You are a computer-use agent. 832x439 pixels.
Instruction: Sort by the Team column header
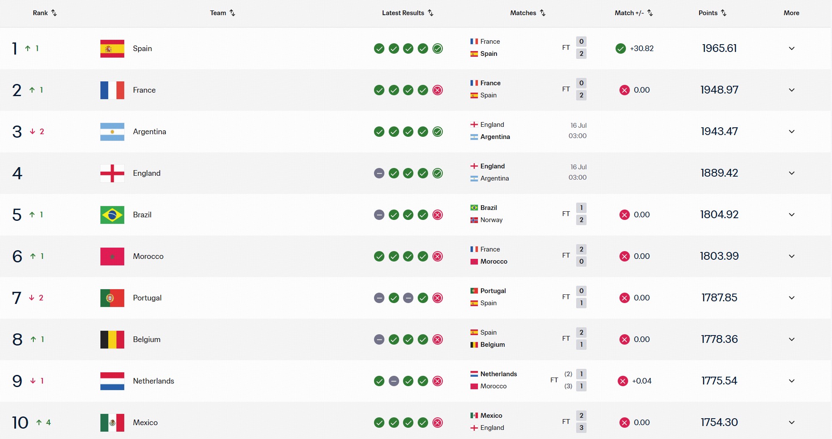pyautogui.click(x=223, y=13)
